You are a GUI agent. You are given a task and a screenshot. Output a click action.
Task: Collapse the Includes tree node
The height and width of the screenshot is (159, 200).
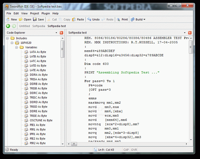coord(8,38)
